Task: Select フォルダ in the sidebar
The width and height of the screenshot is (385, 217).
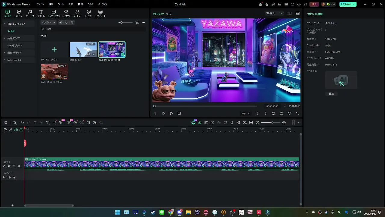Action: pos(11,31)
